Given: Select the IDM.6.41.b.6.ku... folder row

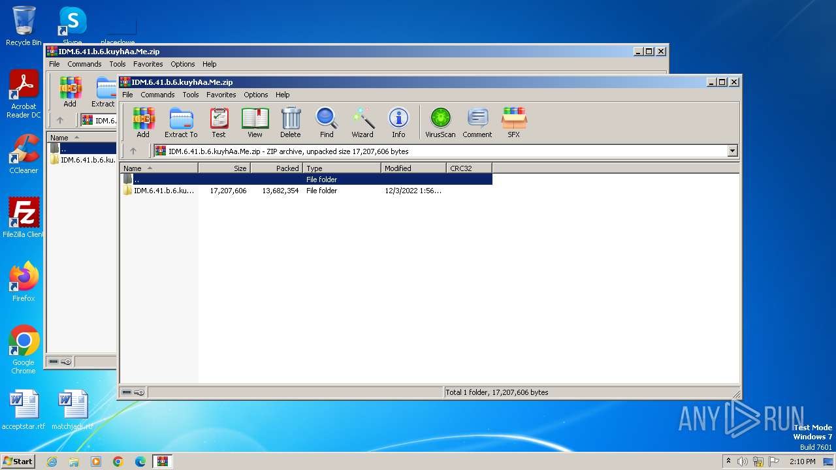Looking at the screenshot, I should [x=306, y=191].
